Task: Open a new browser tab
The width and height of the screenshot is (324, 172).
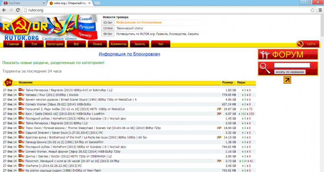Action: (x=97, y=3)
